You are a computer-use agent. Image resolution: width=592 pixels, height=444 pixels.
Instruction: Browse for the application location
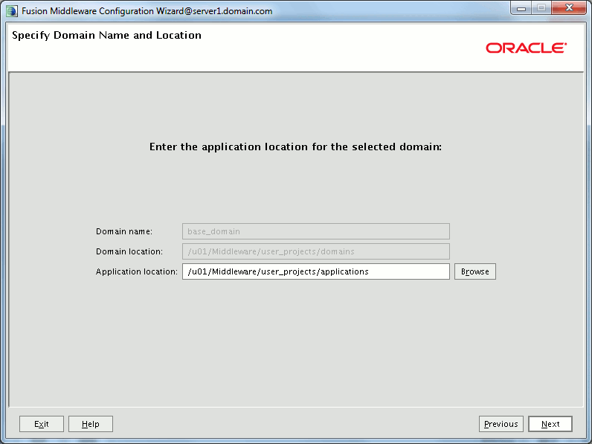click(x=475, y=271)
